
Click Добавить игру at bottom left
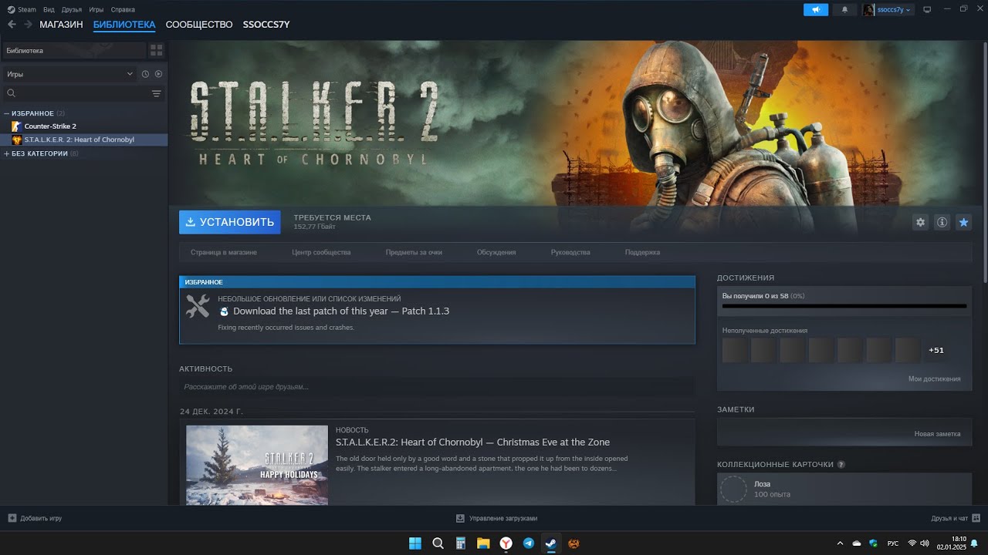(x=35, y=518)
